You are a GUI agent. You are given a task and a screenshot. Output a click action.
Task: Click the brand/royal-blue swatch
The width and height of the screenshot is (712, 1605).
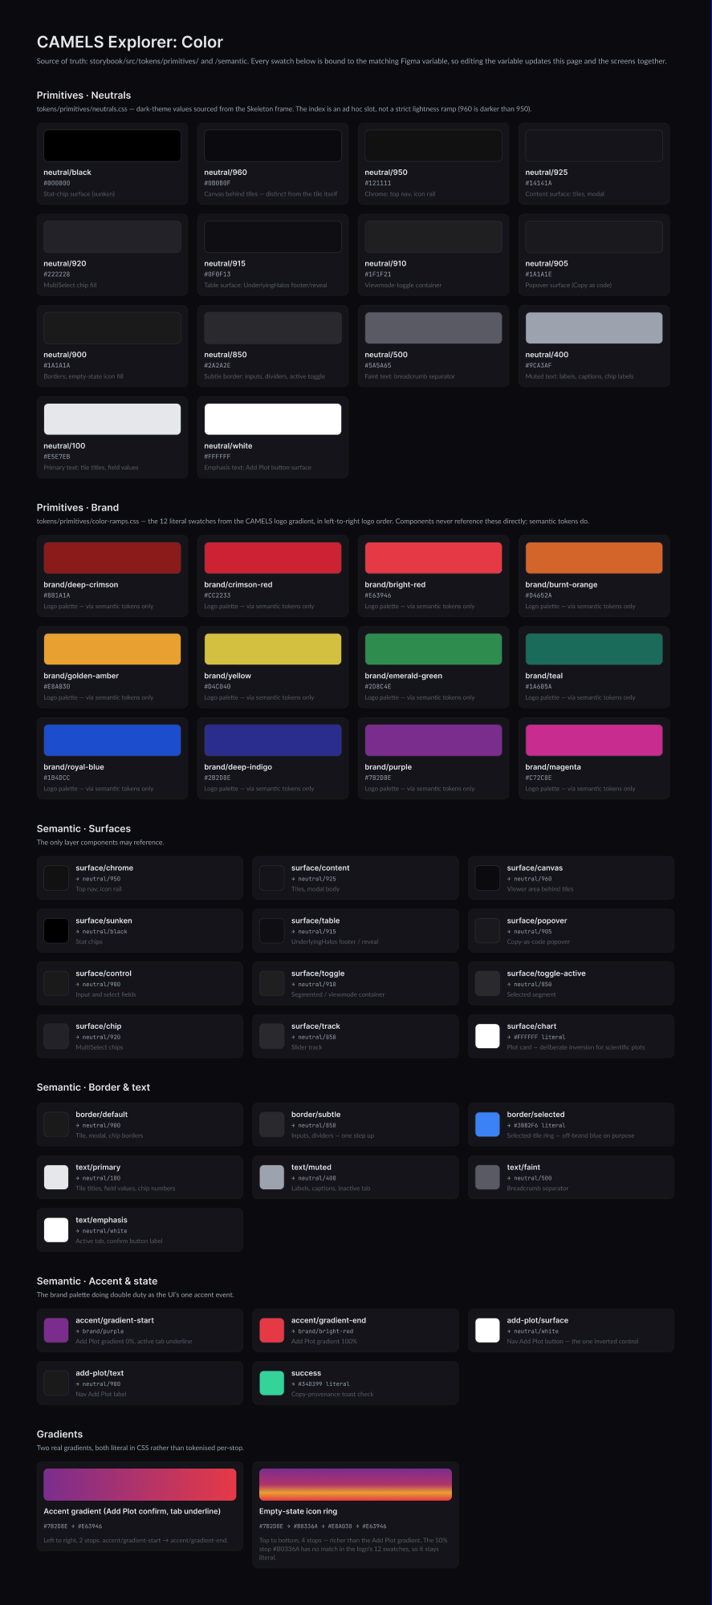pyautogui.click(x=112, y=740)
